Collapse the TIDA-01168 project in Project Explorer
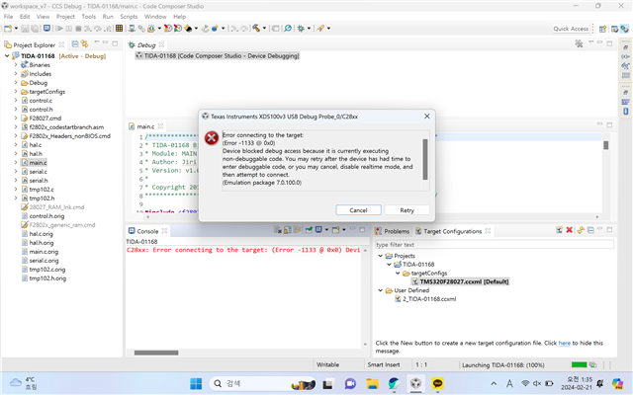The image size is (633, 395). click(7, 56)
